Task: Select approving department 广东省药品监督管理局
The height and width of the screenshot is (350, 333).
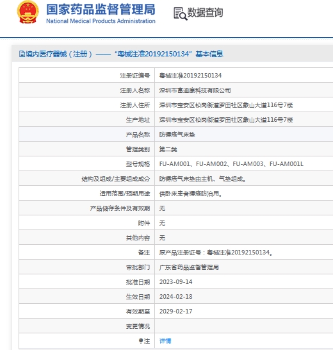Action: tap(189, 267)
